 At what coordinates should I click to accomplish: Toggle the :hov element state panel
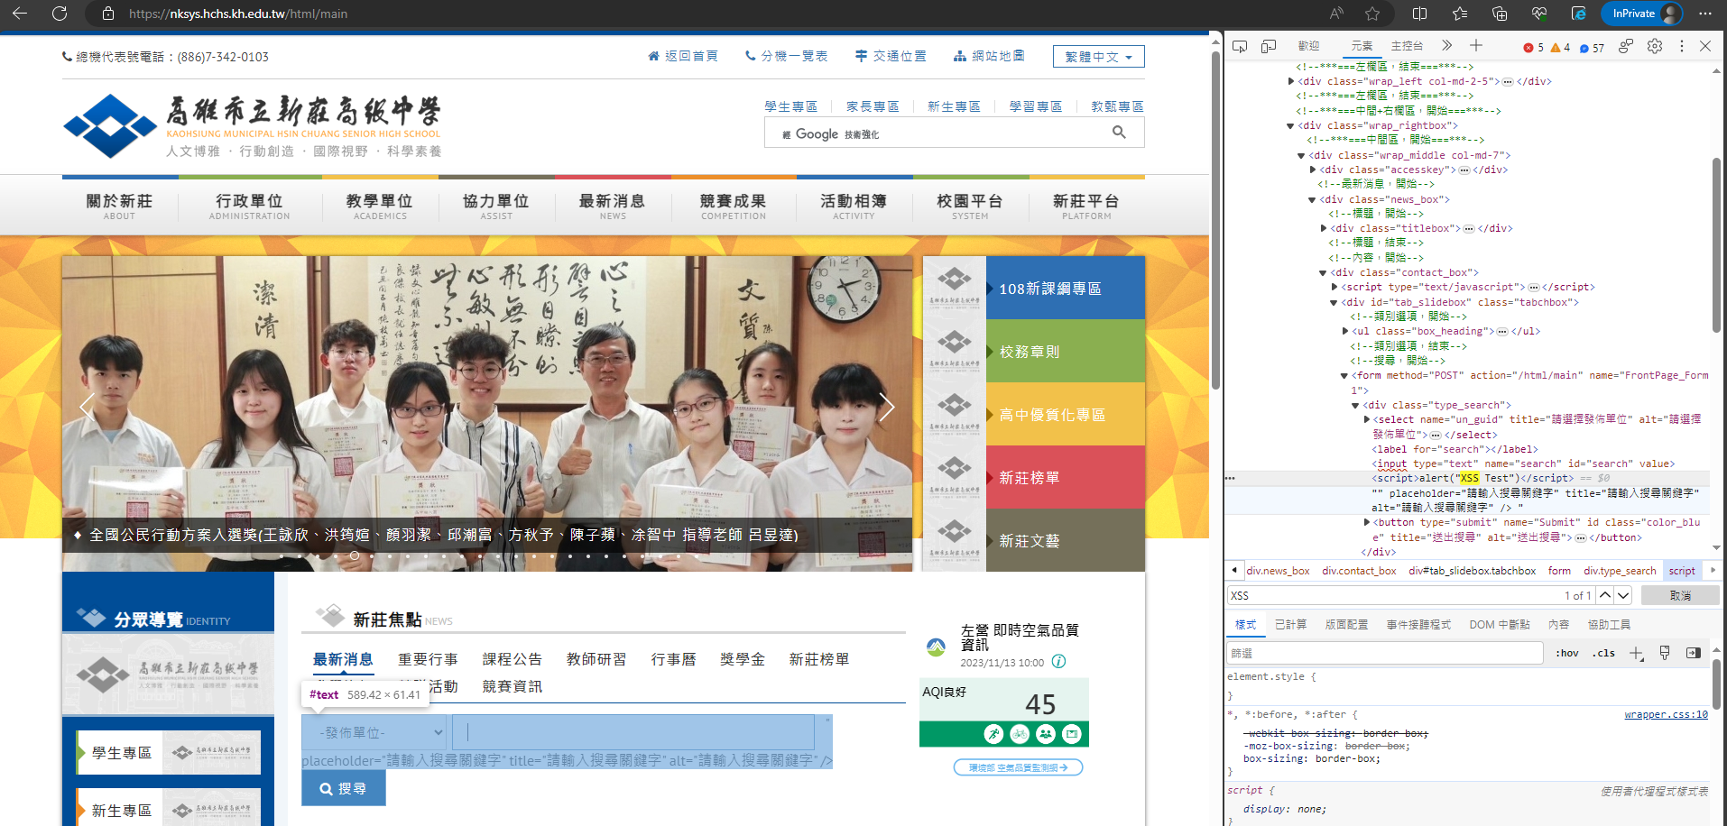click(x=1567, y=653)
